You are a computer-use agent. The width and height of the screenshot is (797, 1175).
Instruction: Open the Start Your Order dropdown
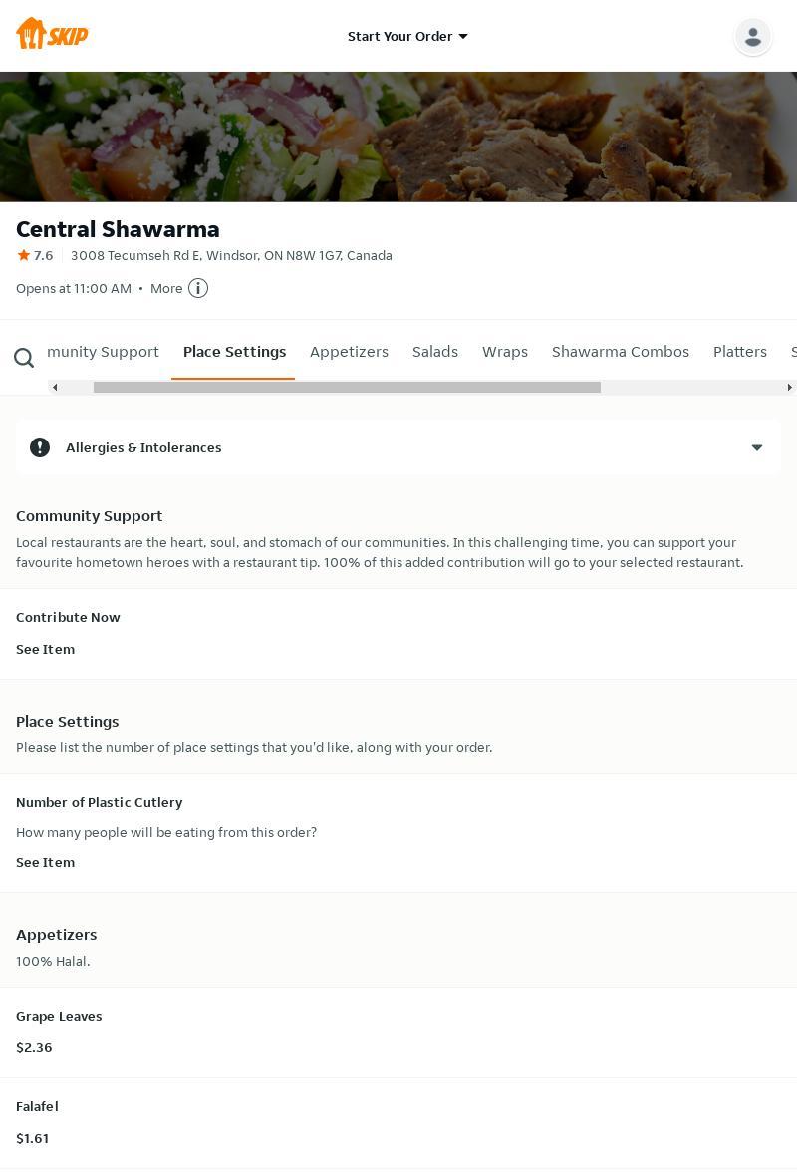click(407, 36)
